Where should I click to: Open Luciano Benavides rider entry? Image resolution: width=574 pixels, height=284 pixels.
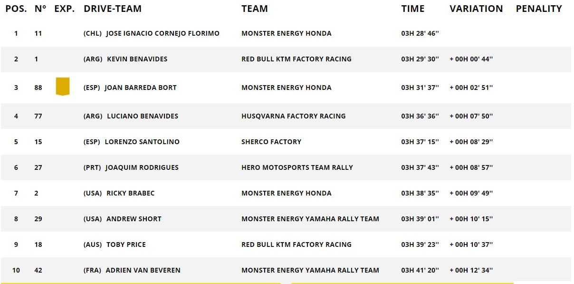pos(143,116)
